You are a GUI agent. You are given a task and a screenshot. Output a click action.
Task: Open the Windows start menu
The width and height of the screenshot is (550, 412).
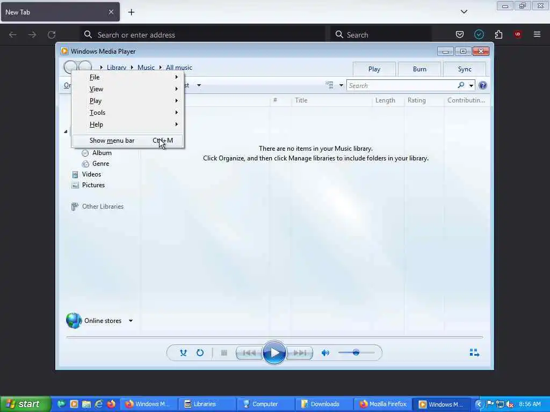(25, 404)
